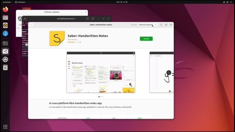The image size is (235, 132).
Task: Open Software Updater from the dock
Action: [x=6, y=59]
